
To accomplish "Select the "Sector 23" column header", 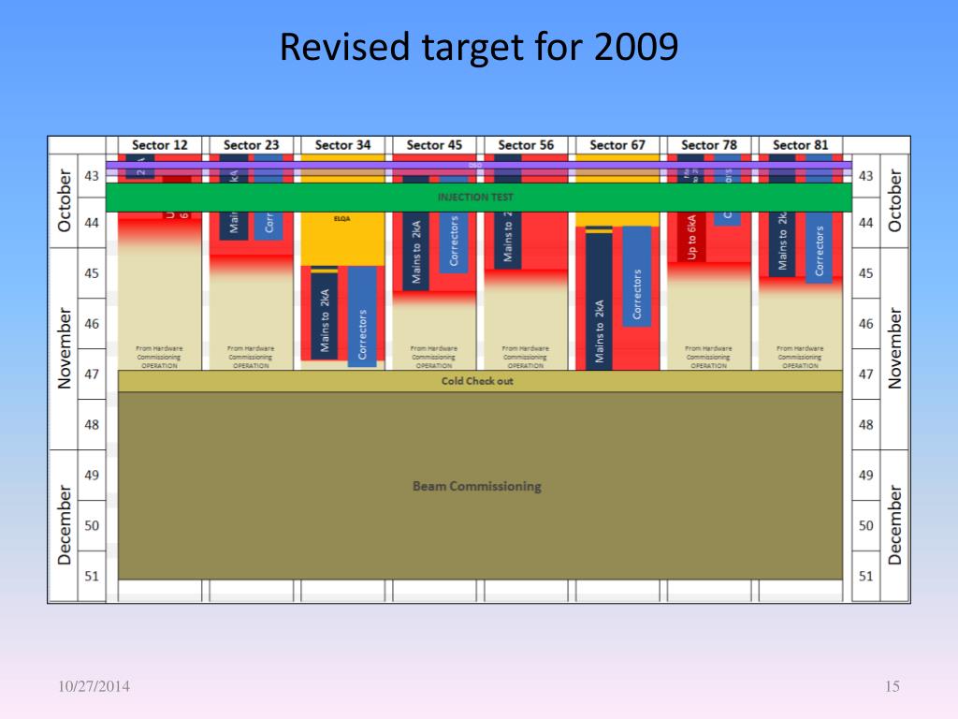I will [x=251, y=145].
